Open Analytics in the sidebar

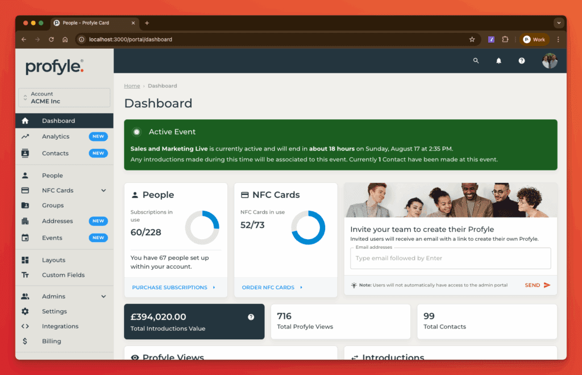(x=56, y=137)
